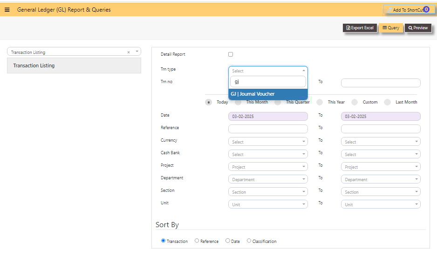437x255 pixels.
Task: Select the This Year radio option
Action: 320,102
